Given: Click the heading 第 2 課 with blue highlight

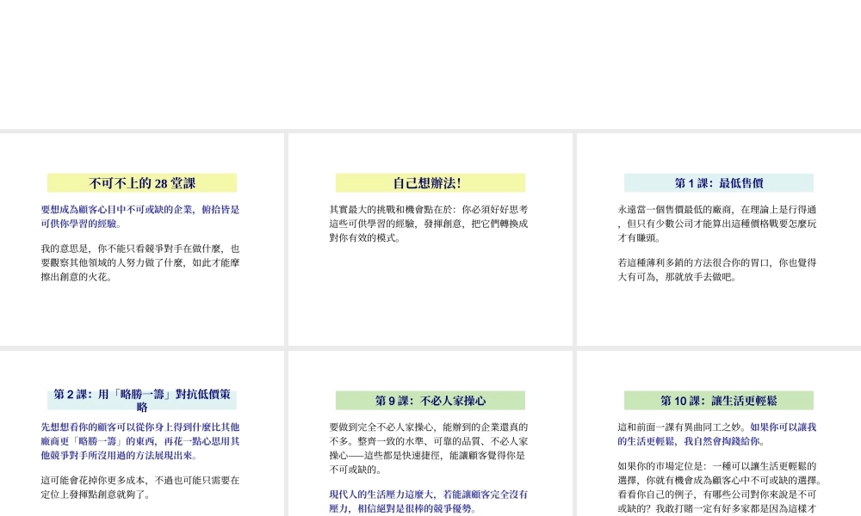Looking at the screenshot, I should (x=141, y=397).
